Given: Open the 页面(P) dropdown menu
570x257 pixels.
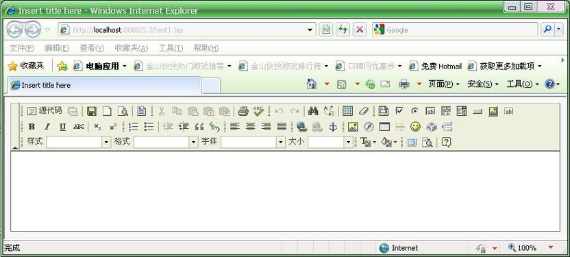Looking at the screenshot, I should point(444,84).
